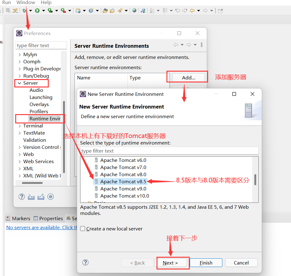Select Apache Tomcat v7.0 runtime
The height and width of the screenshot is (276, 291).
coord(123,167)
